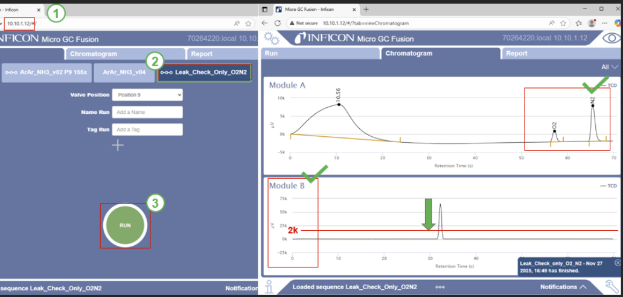Open the Valve Position dropdown
The image size is (623, 297).
(148, 95)
